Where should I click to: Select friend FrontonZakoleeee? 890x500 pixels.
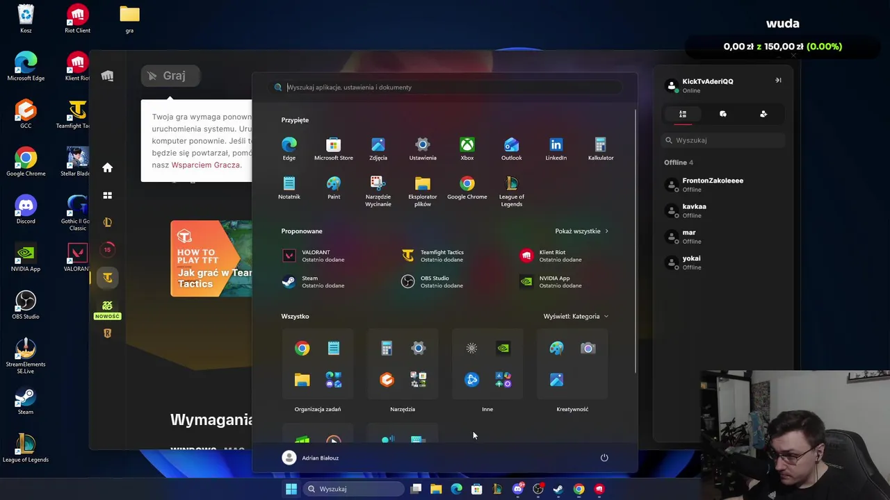pos(723,185)
